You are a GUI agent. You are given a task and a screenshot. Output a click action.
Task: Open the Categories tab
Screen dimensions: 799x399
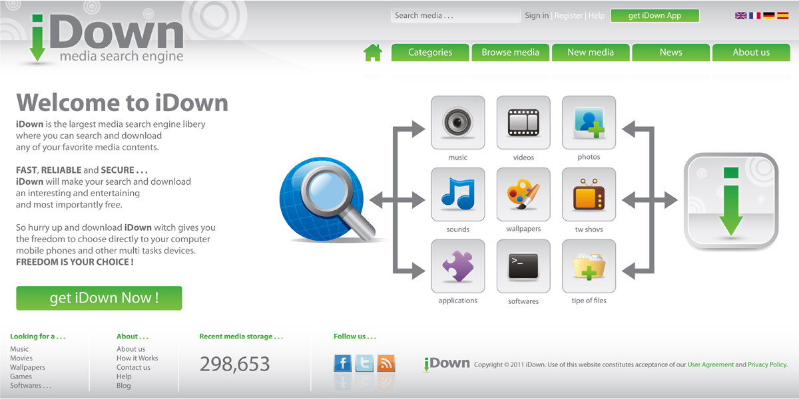(430, 53)
